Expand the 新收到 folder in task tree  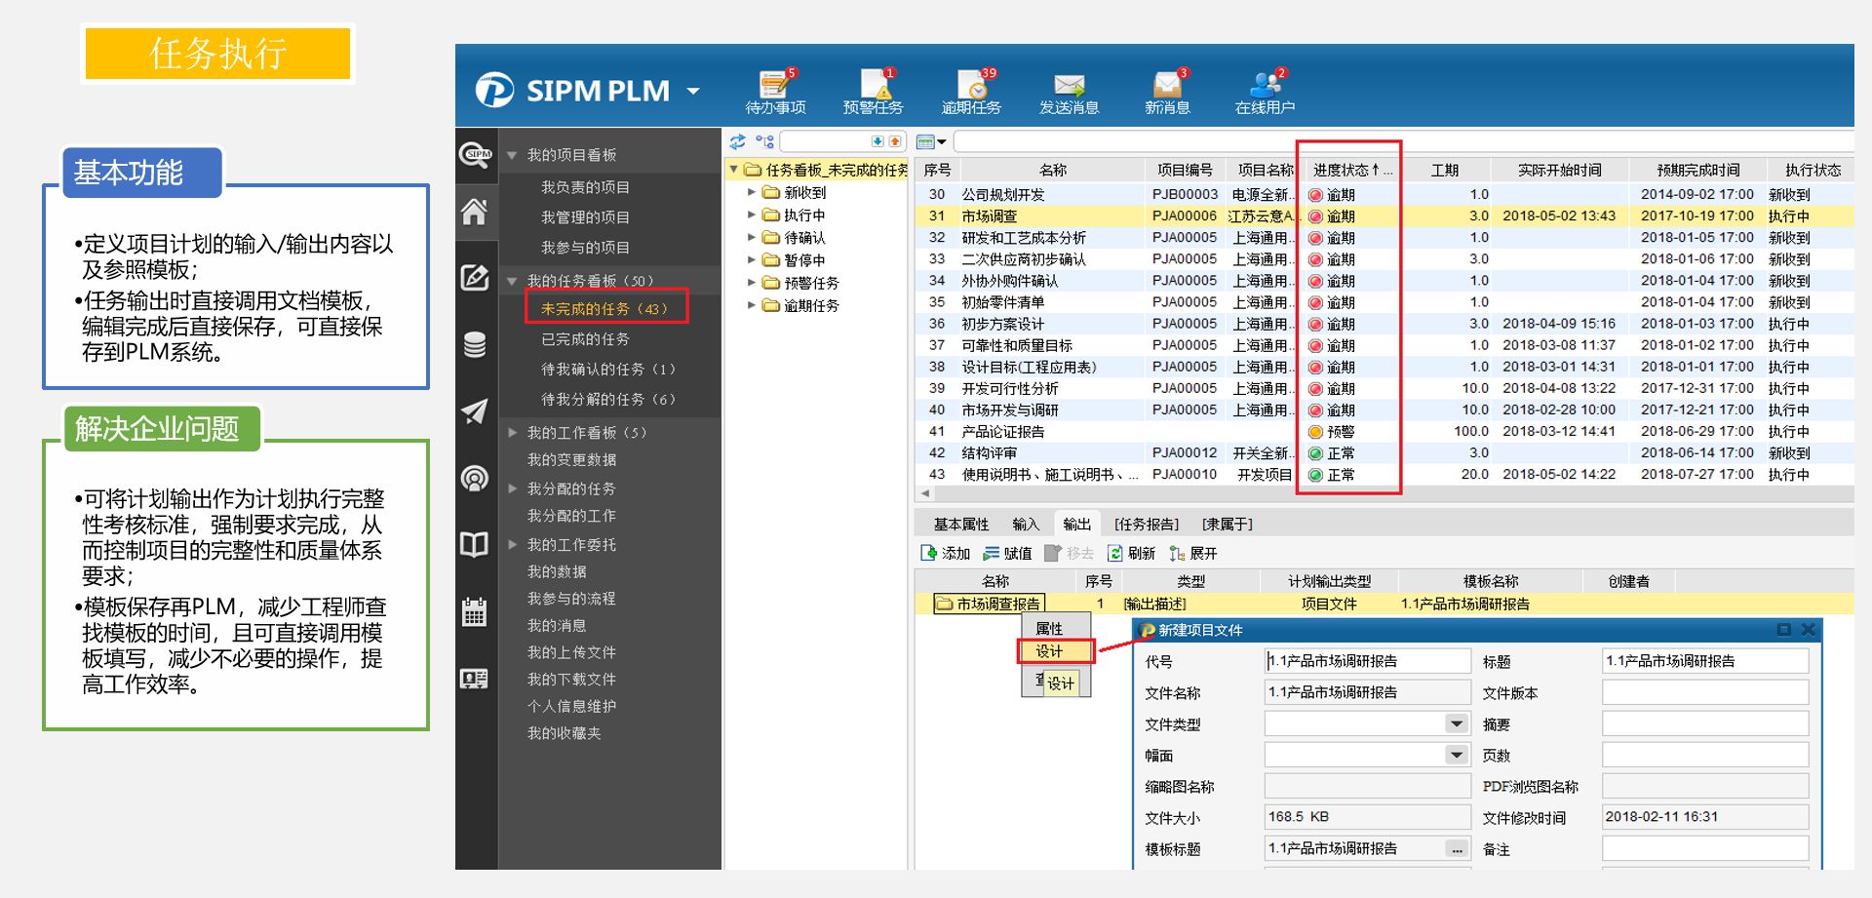point(752,193)
